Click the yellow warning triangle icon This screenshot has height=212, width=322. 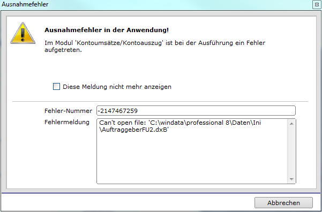click(x=23, y=33)
